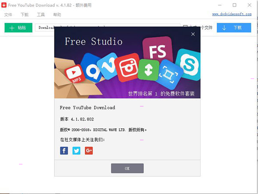This screenshot has width=258, height=194.
Task: Open the 工具 menu
Action: coord(41,15)
